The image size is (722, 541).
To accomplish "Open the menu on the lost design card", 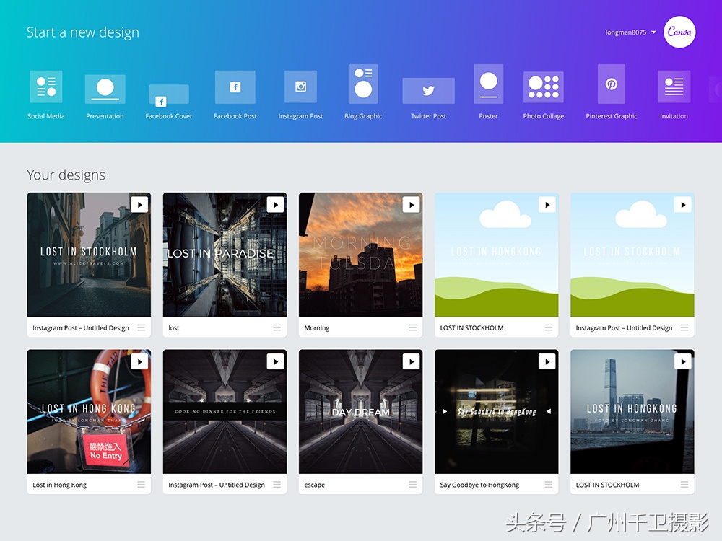I will point(277,327).
